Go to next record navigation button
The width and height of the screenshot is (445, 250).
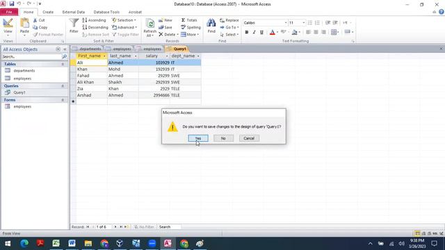click(115, 227)
